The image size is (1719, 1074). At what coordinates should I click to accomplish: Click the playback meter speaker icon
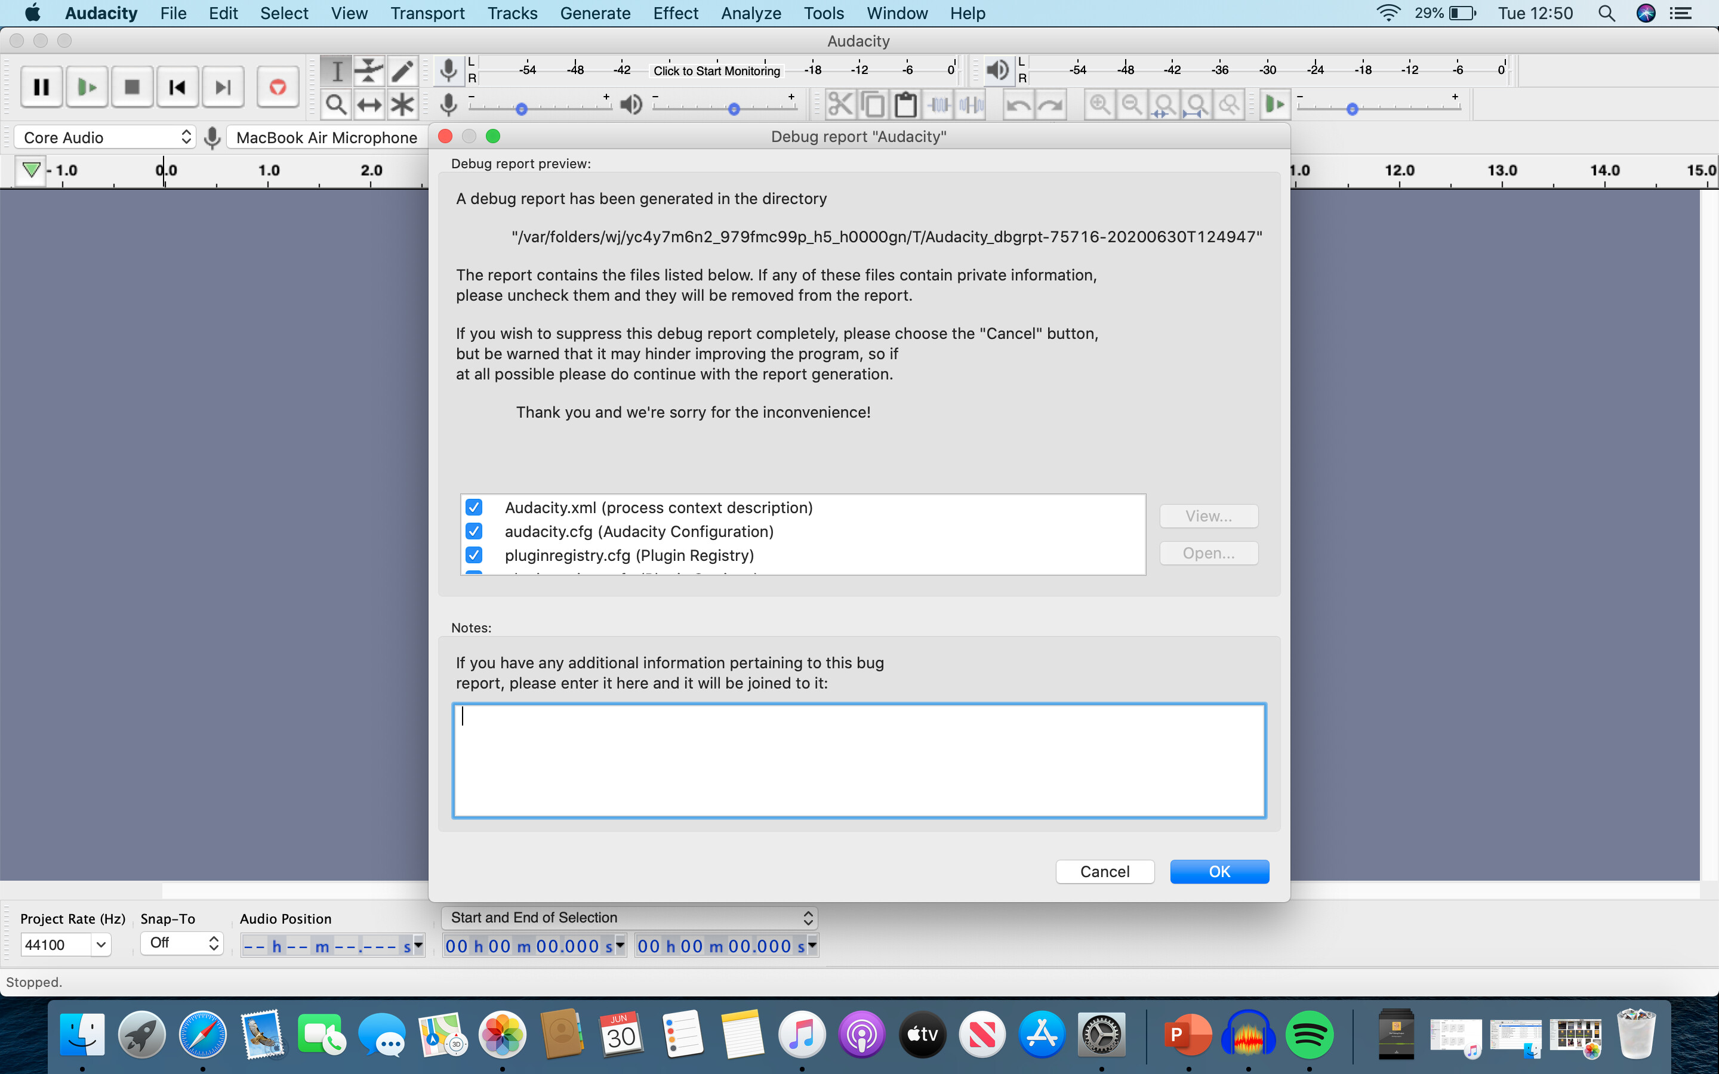pos(997,70)
